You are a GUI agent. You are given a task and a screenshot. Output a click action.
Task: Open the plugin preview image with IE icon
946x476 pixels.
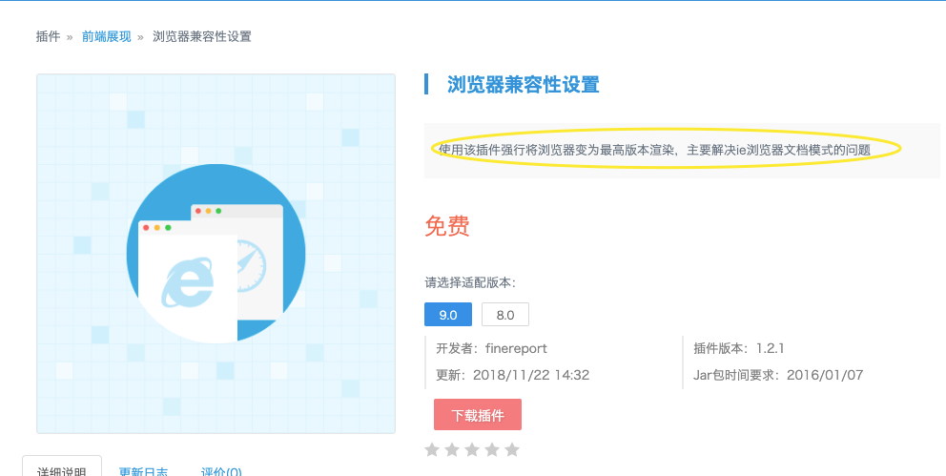click(x=216, y=254)
